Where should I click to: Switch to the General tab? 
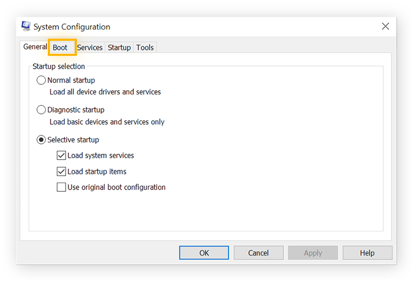pos(35,47)
